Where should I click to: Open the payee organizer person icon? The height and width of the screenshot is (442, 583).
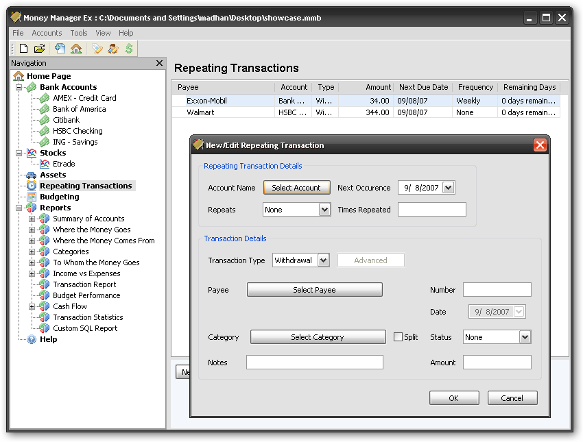113,49
